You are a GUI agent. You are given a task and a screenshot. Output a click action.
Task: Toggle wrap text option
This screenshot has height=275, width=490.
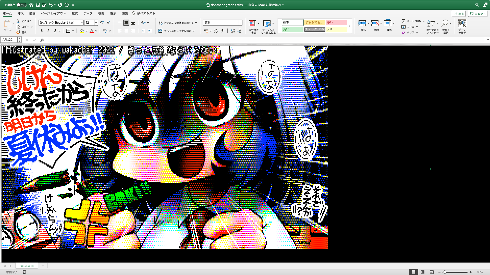coord(178,23)
